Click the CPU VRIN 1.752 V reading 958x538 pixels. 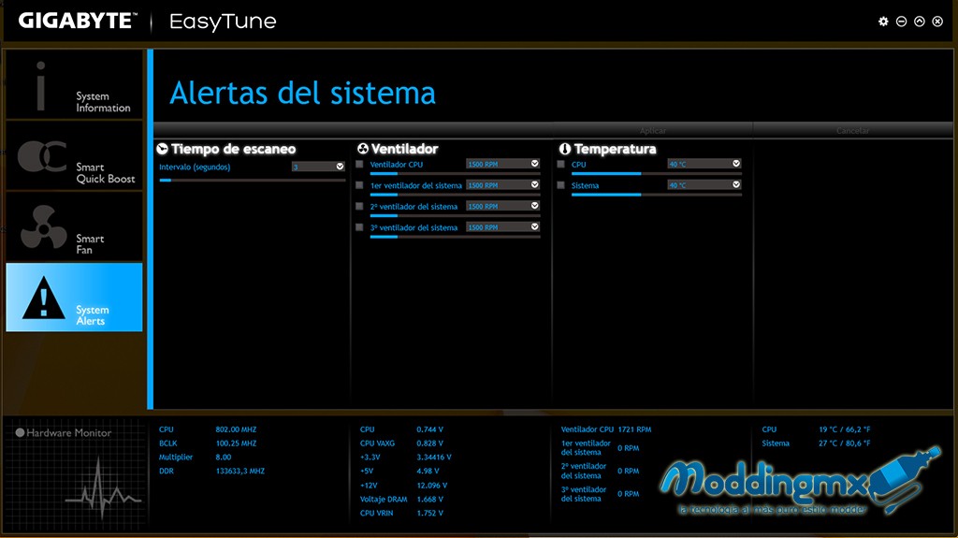[x=402, y=513]
